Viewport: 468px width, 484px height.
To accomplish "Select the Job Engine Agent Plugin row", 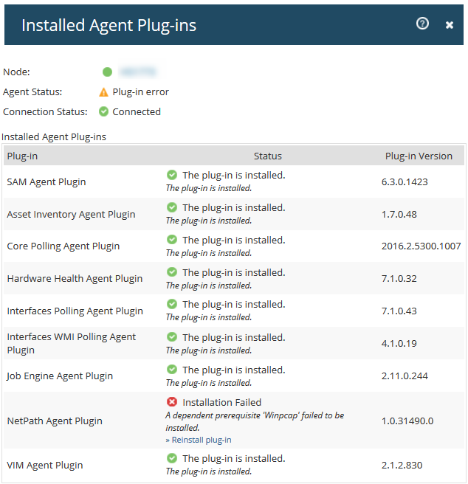I will pyautogui.click(x=60, y=376).
